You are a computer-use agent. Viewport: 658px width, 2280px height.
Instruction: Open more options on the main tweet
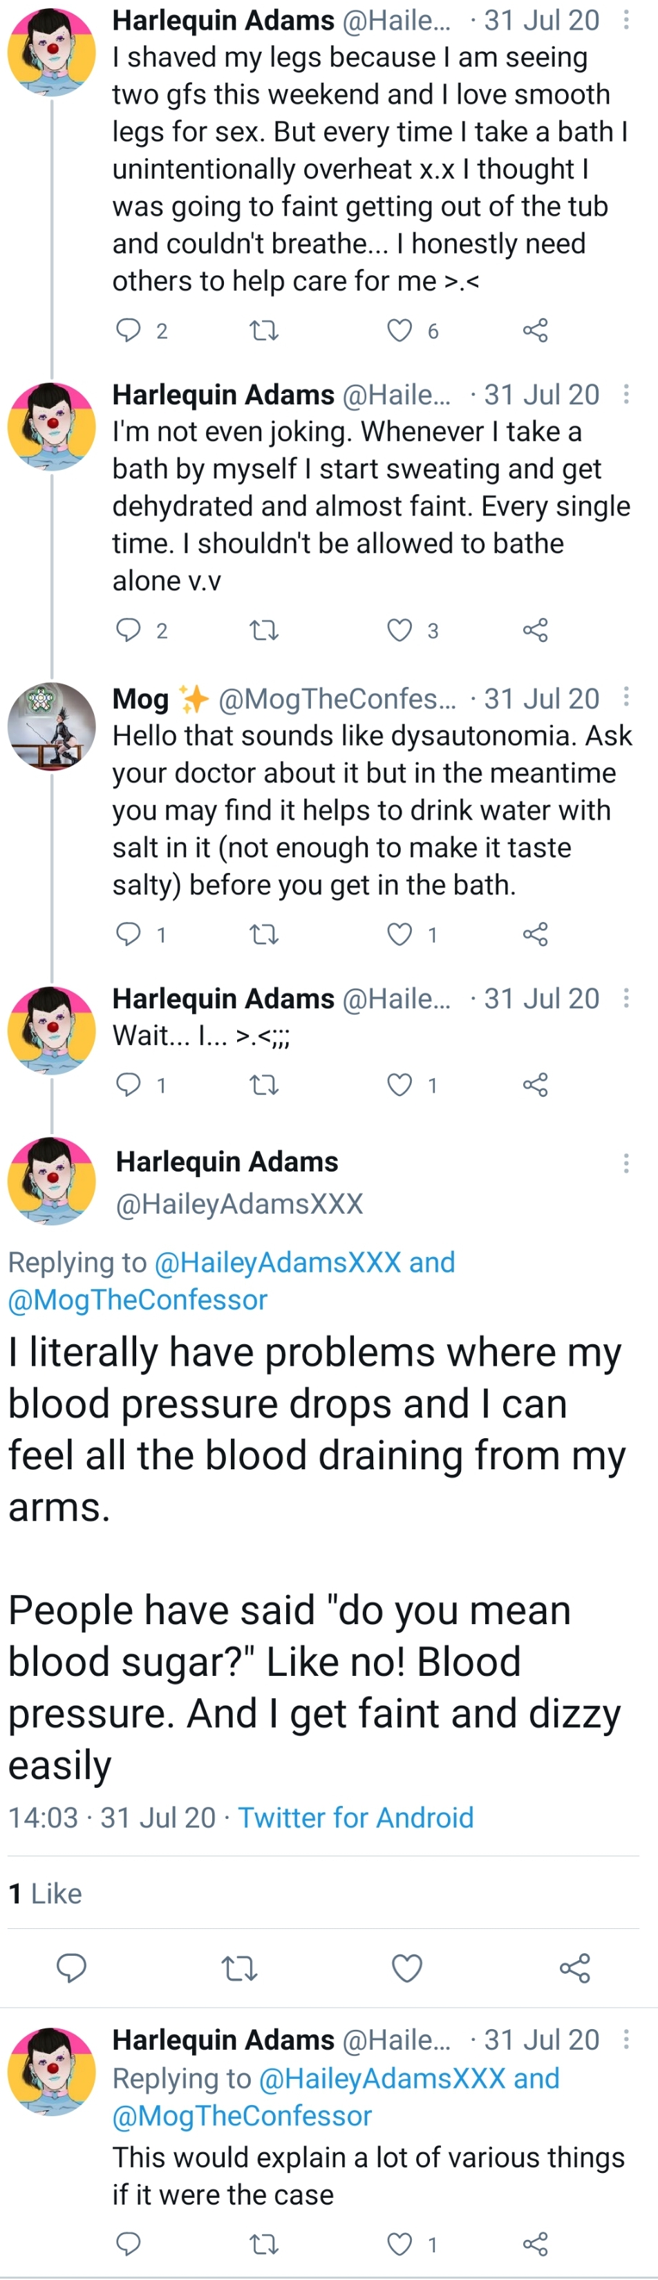click(x=626, y=1163)
